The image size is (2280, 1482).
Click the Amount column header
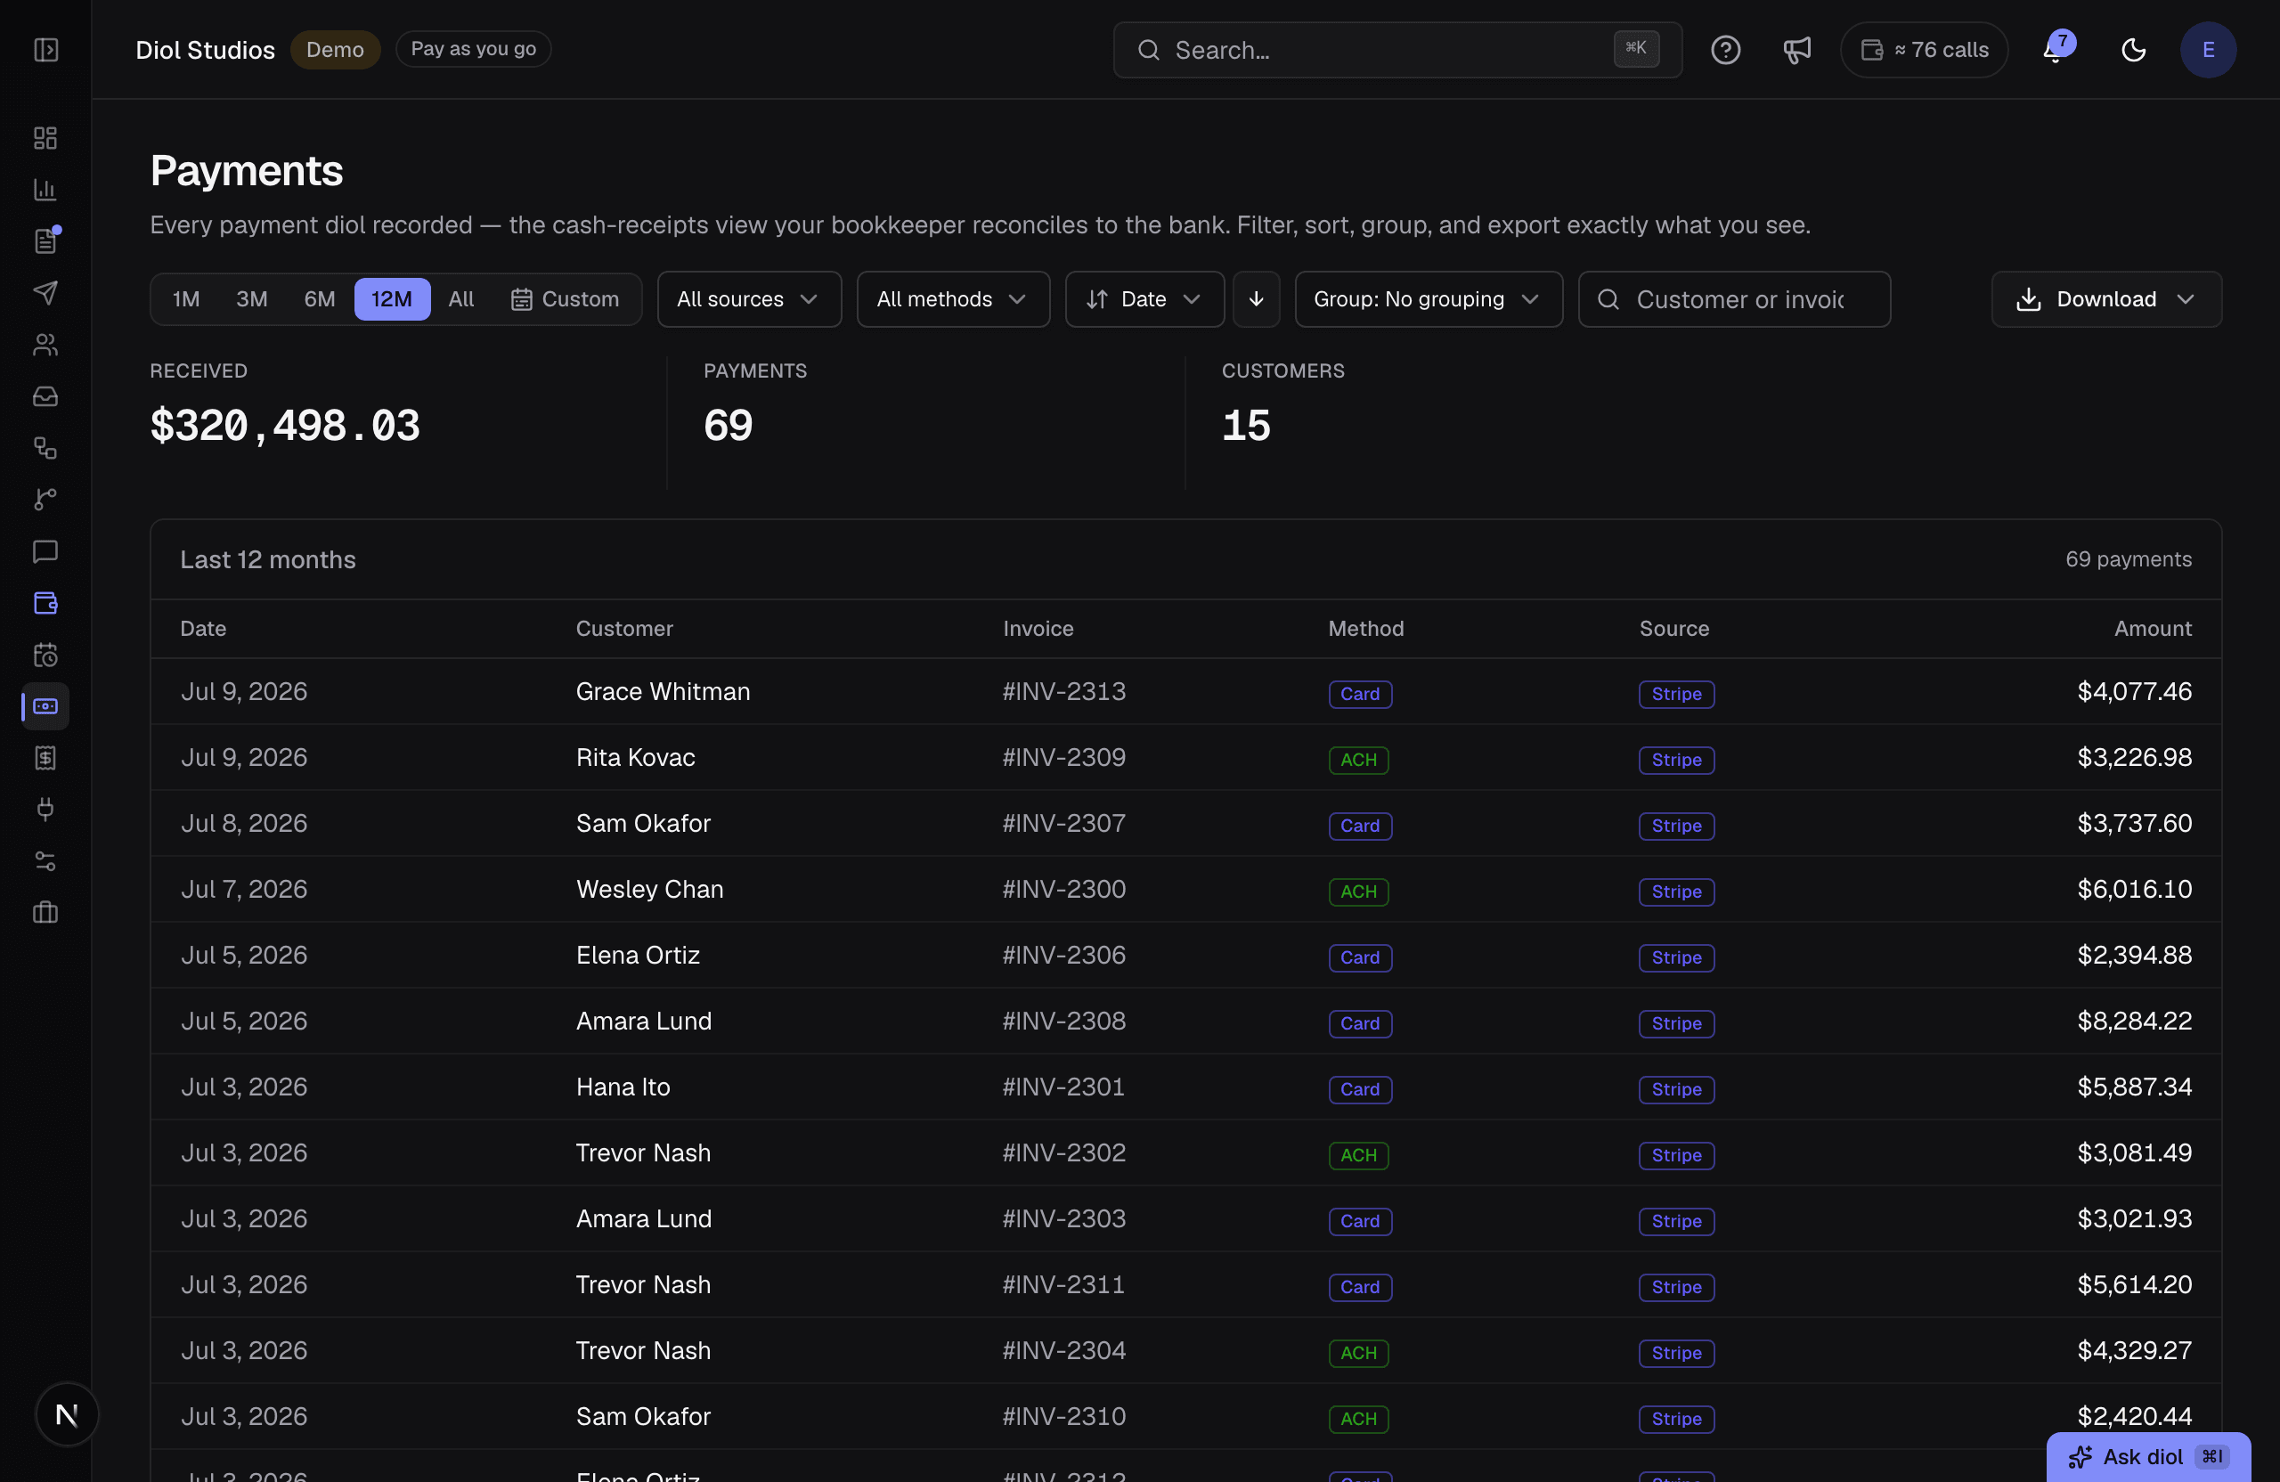[x=2153, y=629]
